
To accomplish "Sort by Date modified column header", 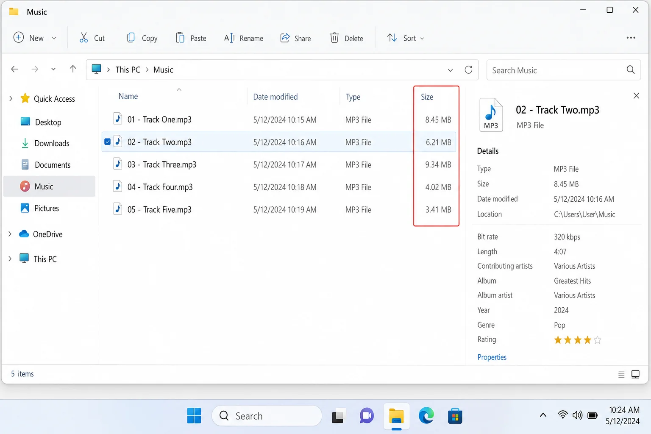I will point(275,97).
